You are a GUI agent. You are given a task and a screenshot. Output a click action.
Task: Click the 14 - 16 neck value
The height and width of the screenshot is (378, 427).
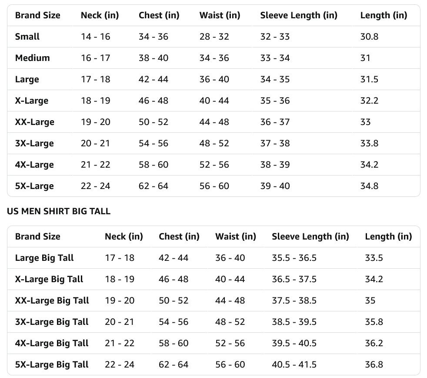96,37
